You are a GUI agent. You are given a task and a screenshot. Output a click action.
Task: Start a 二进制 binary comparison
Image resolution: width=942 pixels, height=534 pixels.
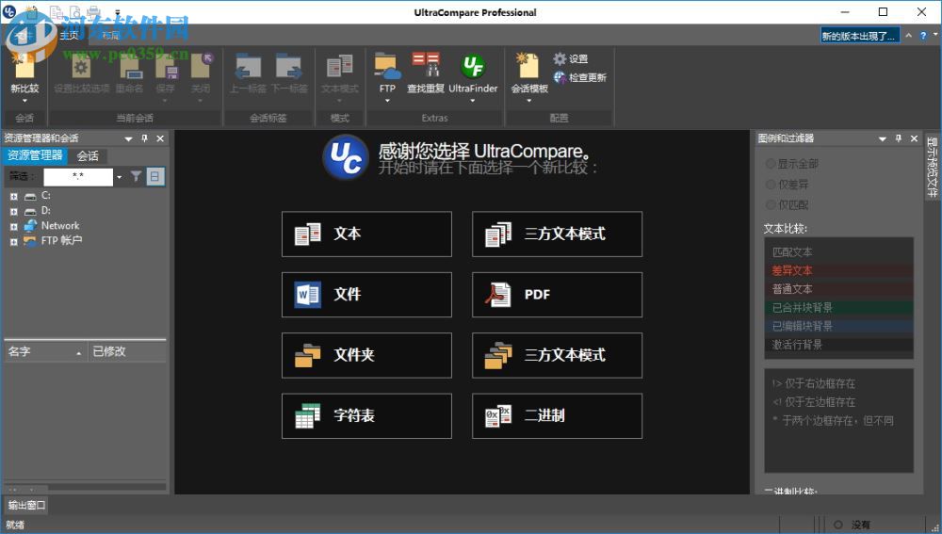557,415
